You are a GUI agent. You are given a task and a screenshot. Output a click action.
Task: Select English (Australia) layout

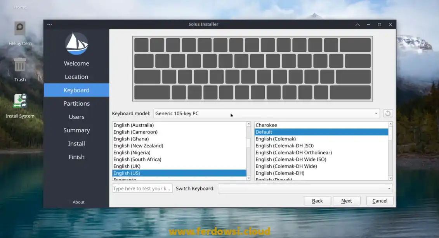click(x=179, y=125)
